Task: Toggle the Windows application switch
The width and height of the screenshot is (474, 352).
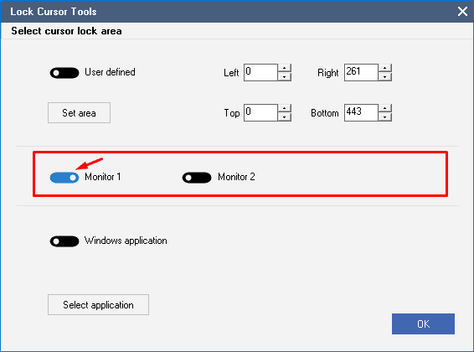Action: [64, 241]
